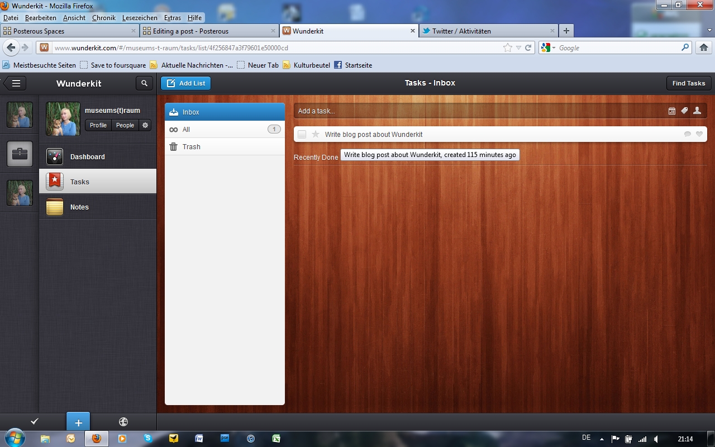715x447 pixels.
Task: Open the Windows Start menu
Action: [x=14, y=438]
